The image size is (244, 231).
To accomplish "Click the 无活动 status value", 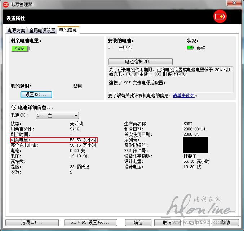I will (76, 124).
